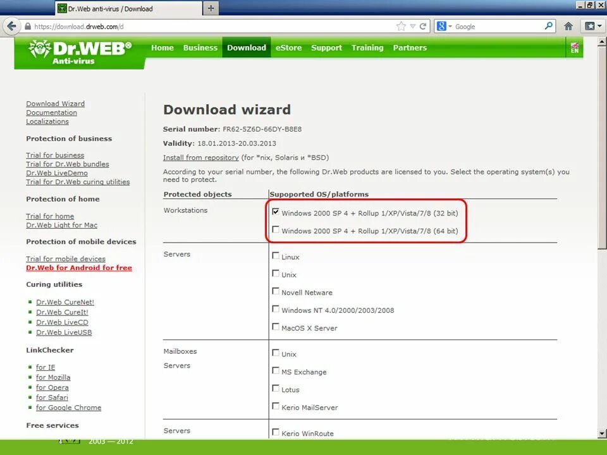Screen dimensions: 607x455
Task: Check the Kerio WinRoute checkbox
Action: (x=276, y=432)
